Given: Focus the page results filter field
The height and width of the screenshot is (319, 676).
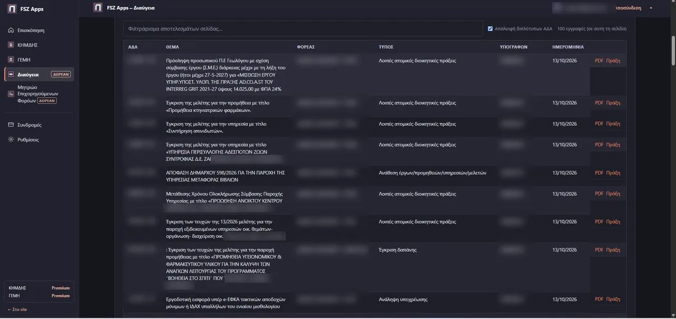Looking at the screenshot, I should click(303, 28).
